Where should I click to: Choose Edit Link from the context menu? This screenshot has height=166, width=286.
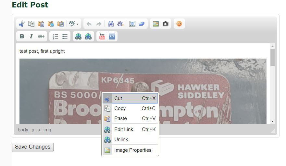pos(130,129)
